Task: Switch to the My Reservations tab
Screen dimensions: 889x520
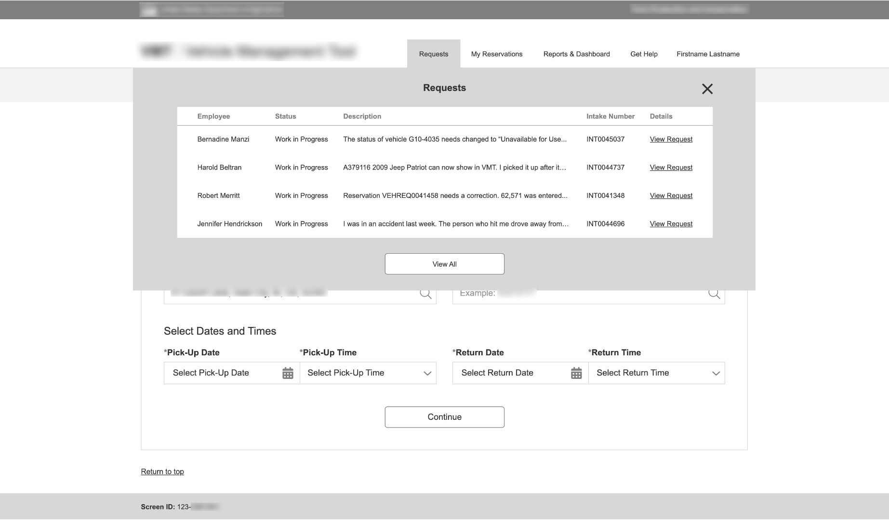Action: coord(496,54)
